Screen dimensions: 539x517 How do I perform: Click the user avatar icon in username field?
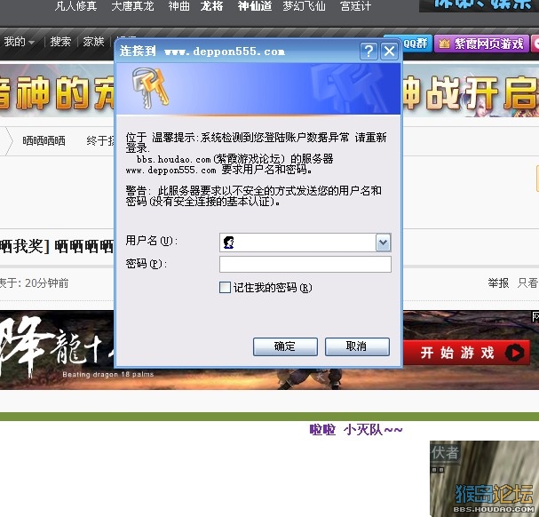(x=228, y=243)
